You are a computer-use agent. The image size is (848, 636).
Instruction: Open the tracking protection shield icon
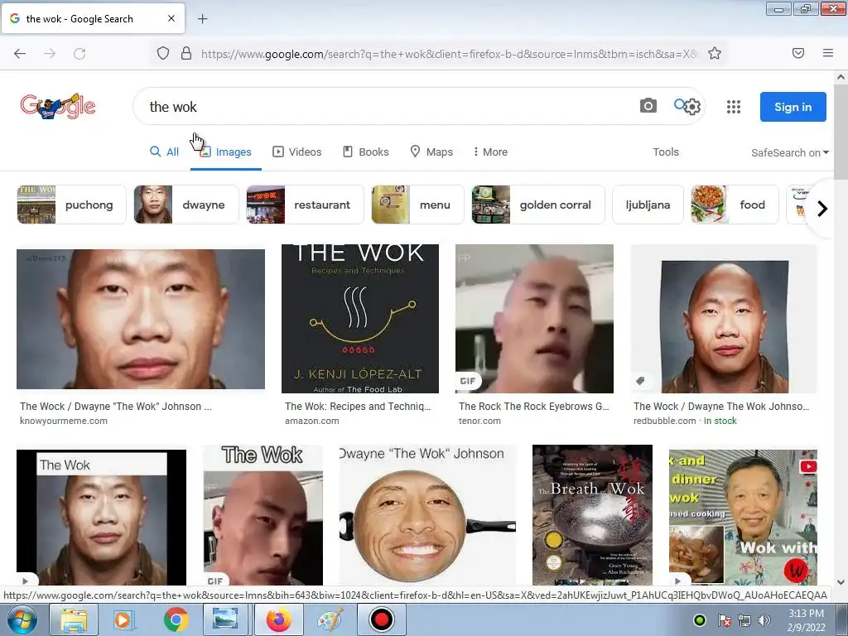point(163,54)
